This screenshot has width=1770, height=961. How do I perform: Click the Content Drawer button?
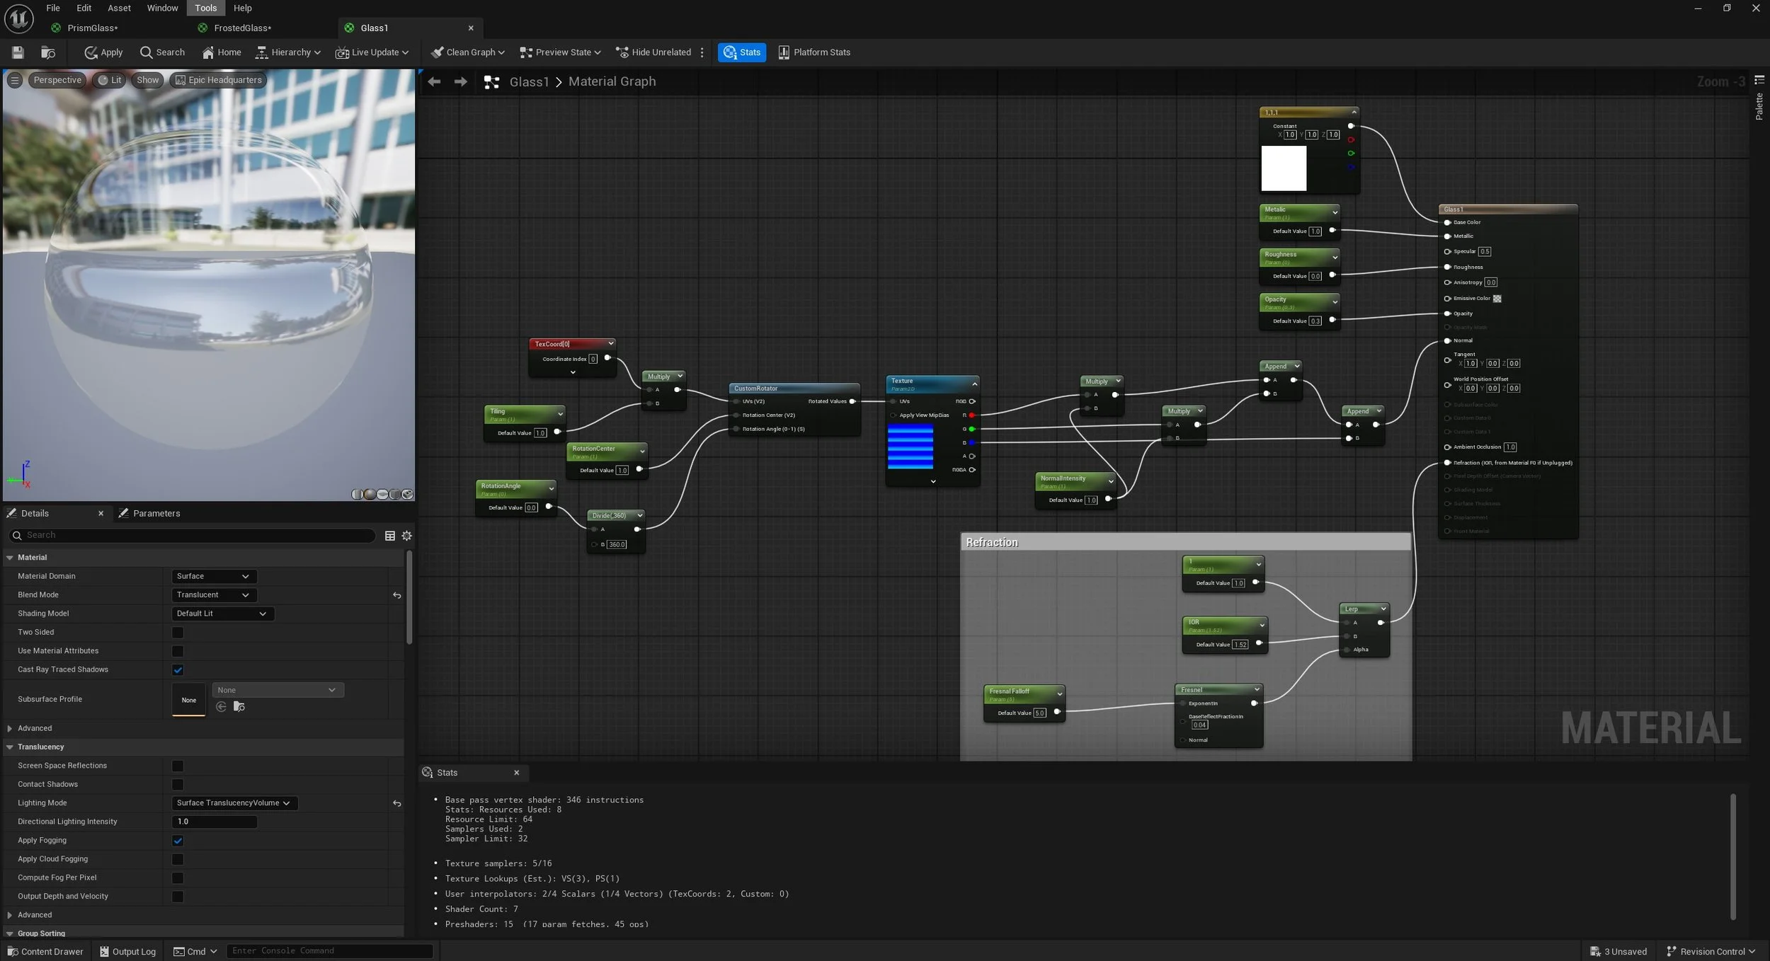(x=45, y=951)
